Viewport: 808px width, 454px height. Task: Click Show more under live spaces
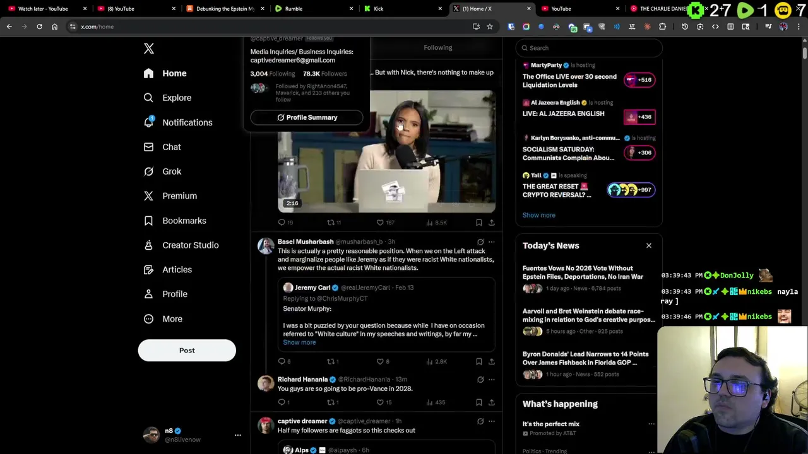(538, 215)
